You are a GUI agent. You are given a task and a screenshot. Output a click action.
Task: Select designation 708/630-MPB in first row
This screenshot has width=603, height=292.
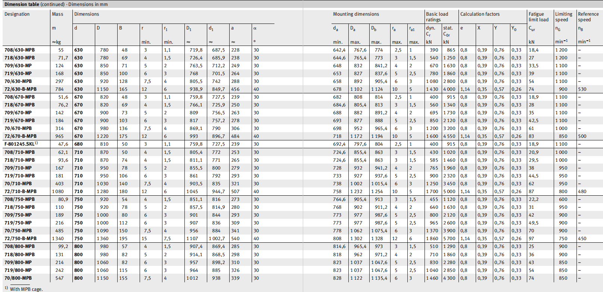point(19,50)
